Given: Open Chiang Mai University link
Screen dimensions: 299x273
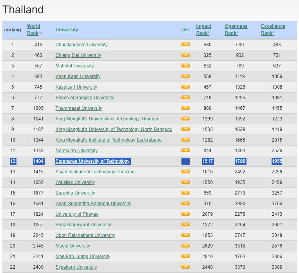Looking at the screenshot, I should click(78, 55).
